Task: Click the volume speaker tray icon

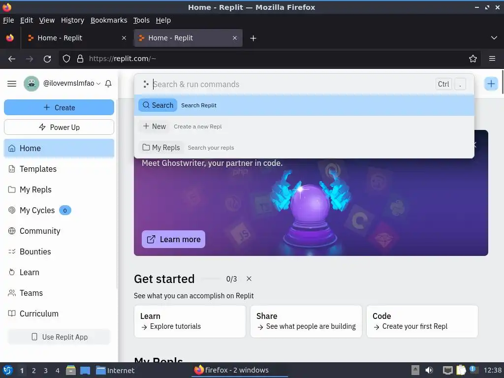Action: [x=429, y=370]
